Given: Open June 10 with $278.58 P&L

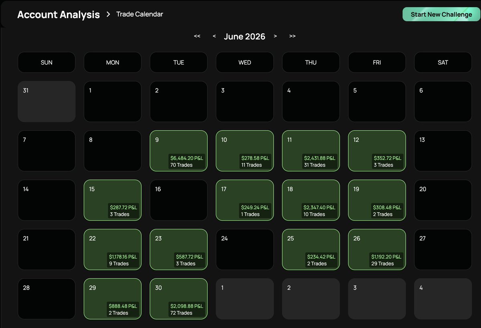Looking at the screenshot, I should click(x=245, y=151).
